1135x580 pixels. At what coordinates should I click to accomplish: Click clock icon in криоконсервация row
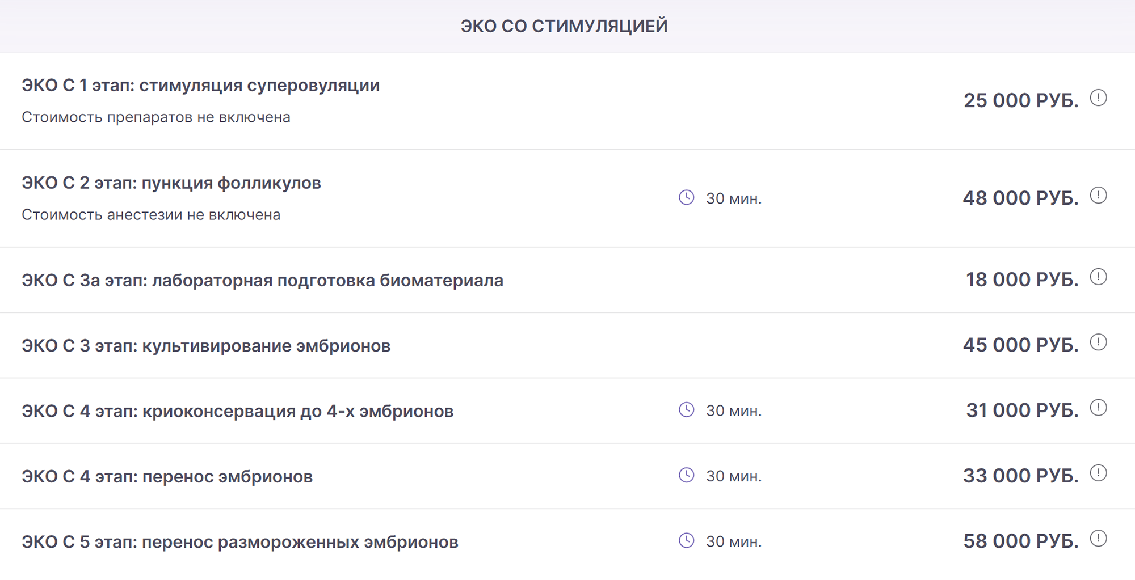coord(687,410)
